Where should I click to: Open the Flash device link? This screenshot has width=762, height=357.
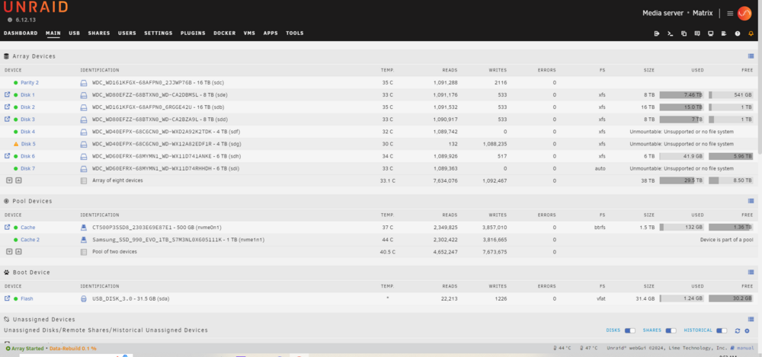click(x=27, y=298)
